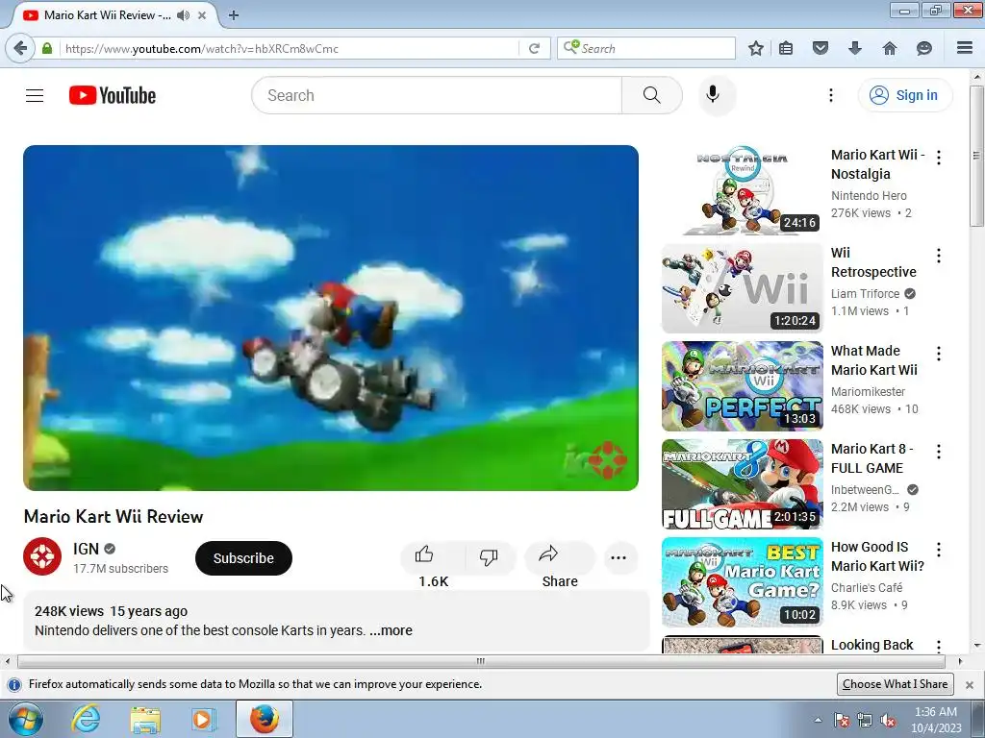Click the Wii Retrospective title text

tap(873, 262)
